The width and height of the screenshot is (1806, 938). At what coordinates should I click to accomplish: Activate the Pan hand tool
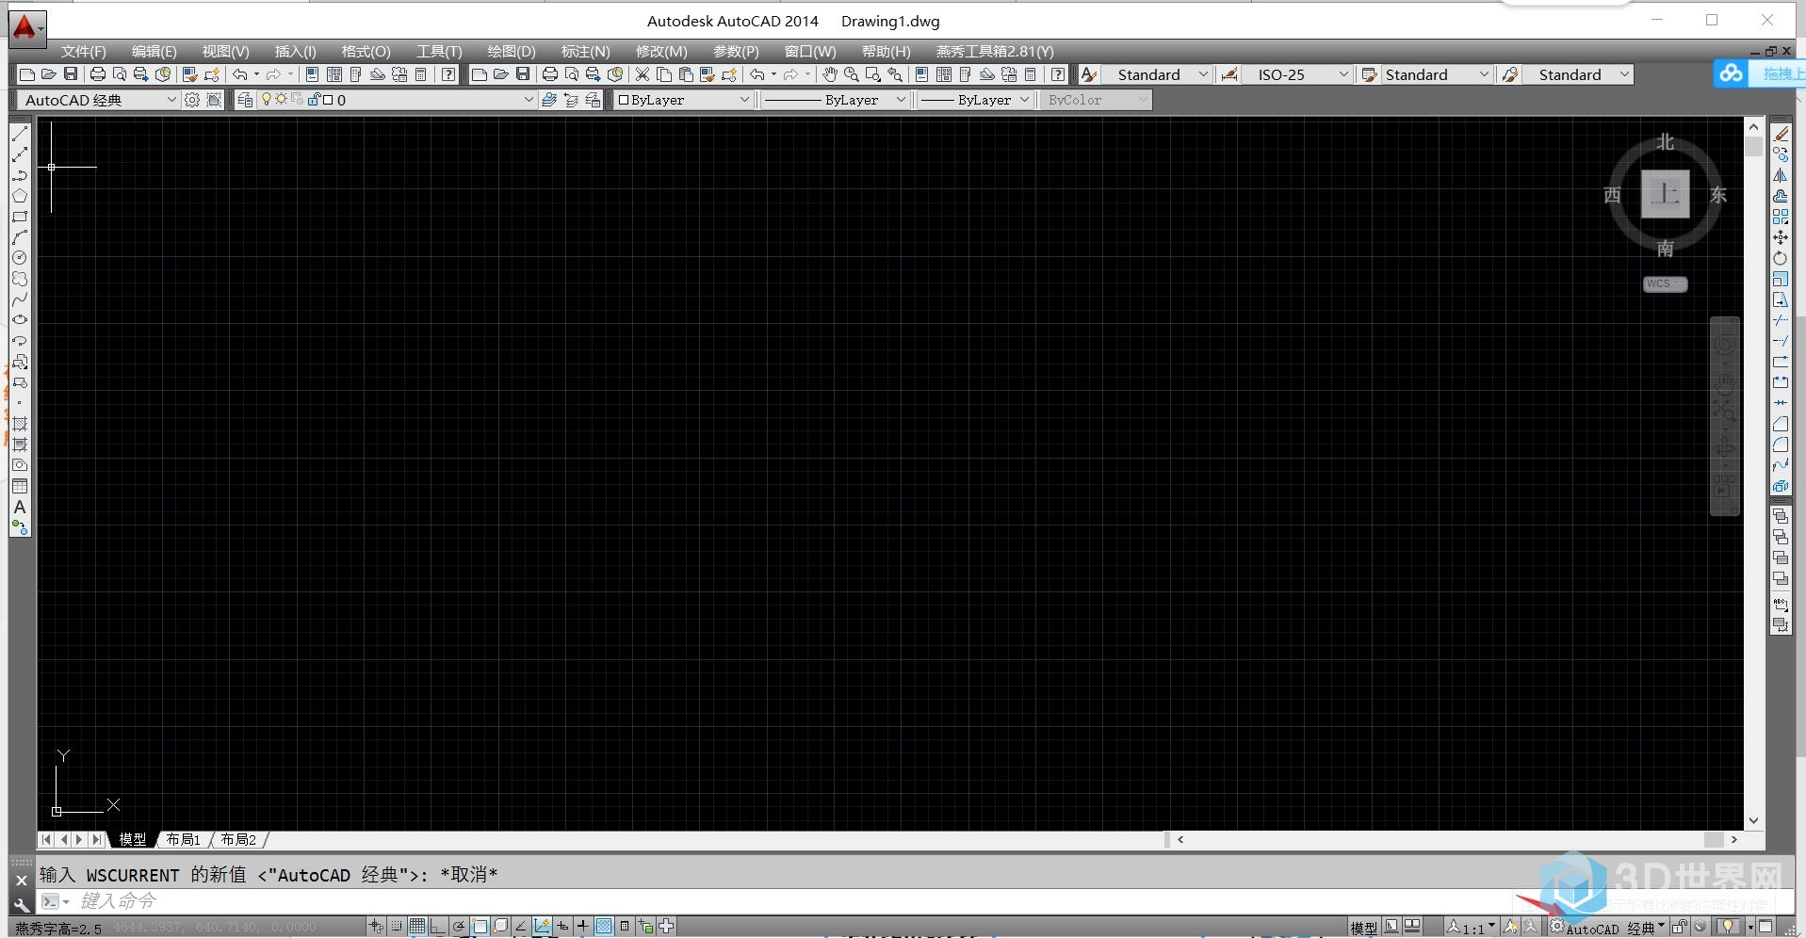point(829,74)
